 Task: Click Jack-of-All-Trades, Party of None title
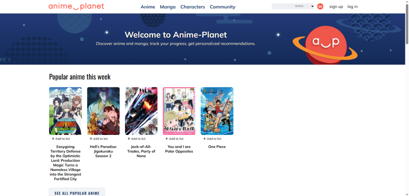pyautogui.click(x=141, y=151)
